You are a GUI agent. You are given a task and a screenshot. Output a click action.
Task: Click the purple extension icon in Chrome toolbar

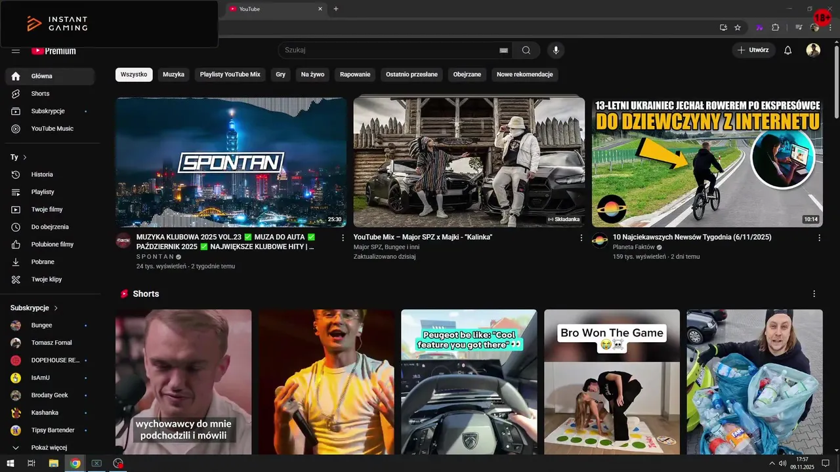point(759,28)
